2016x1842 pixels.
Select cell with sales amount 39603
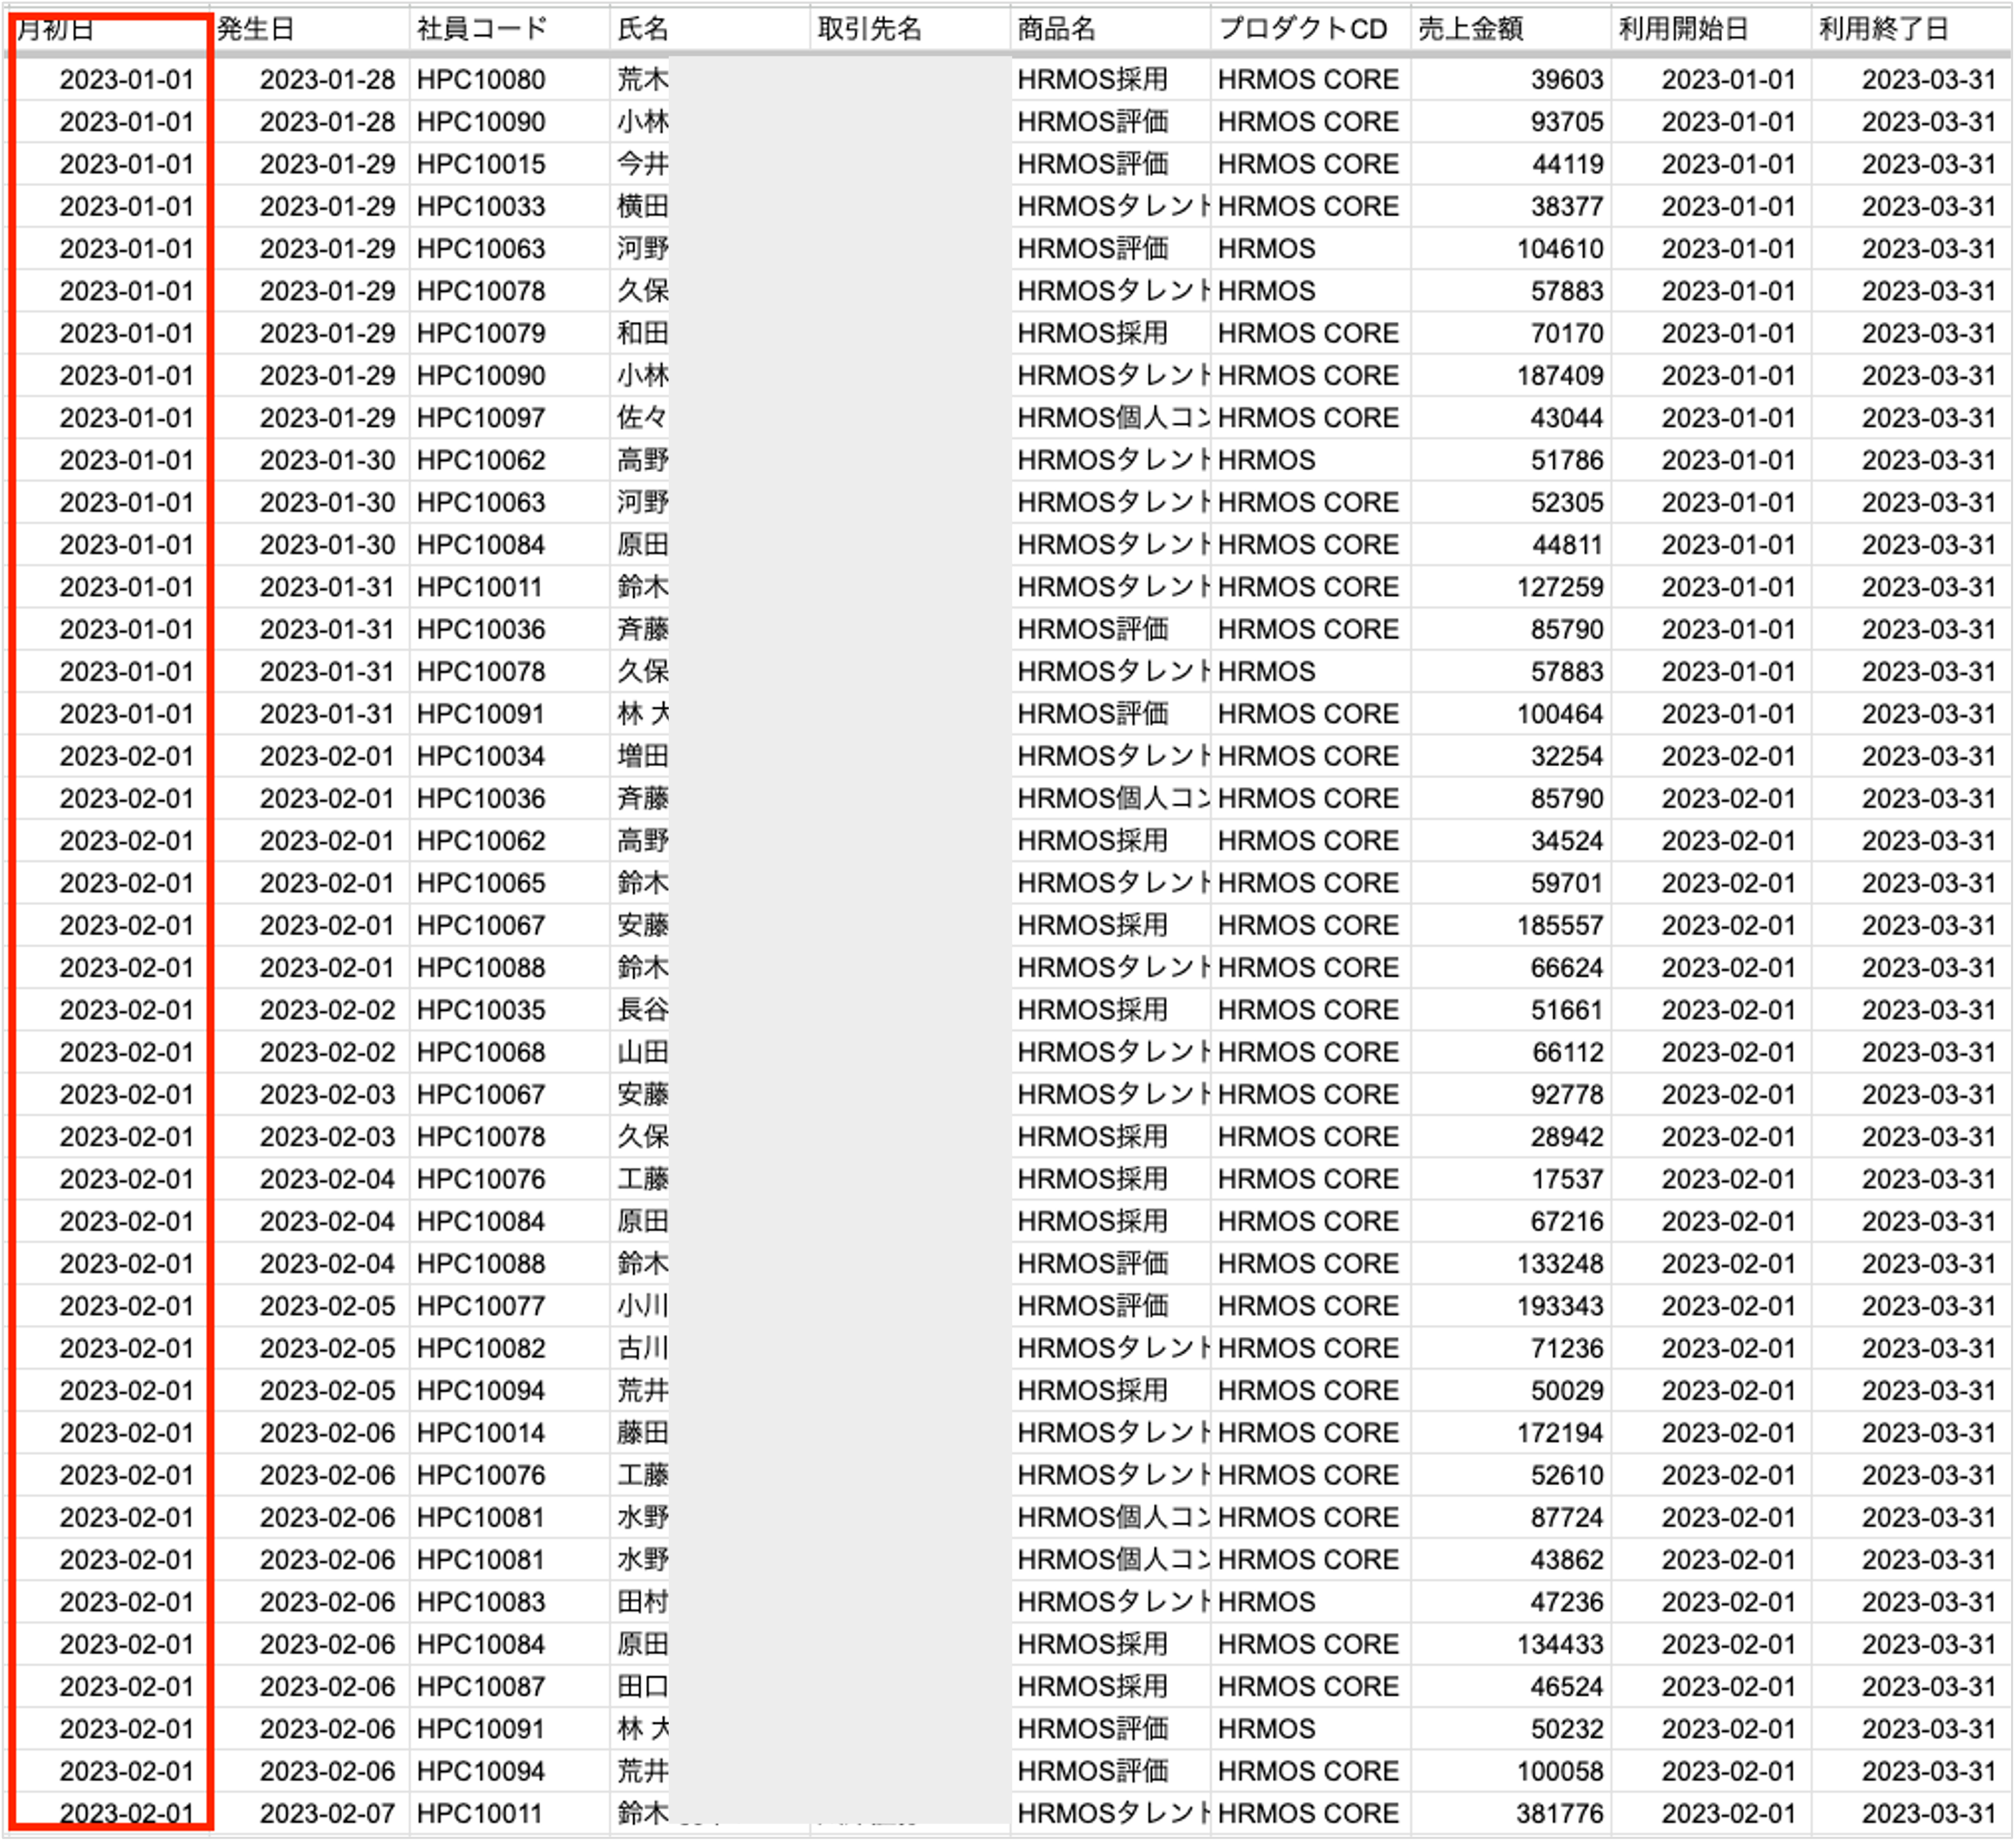click(x=1566, y=79)
